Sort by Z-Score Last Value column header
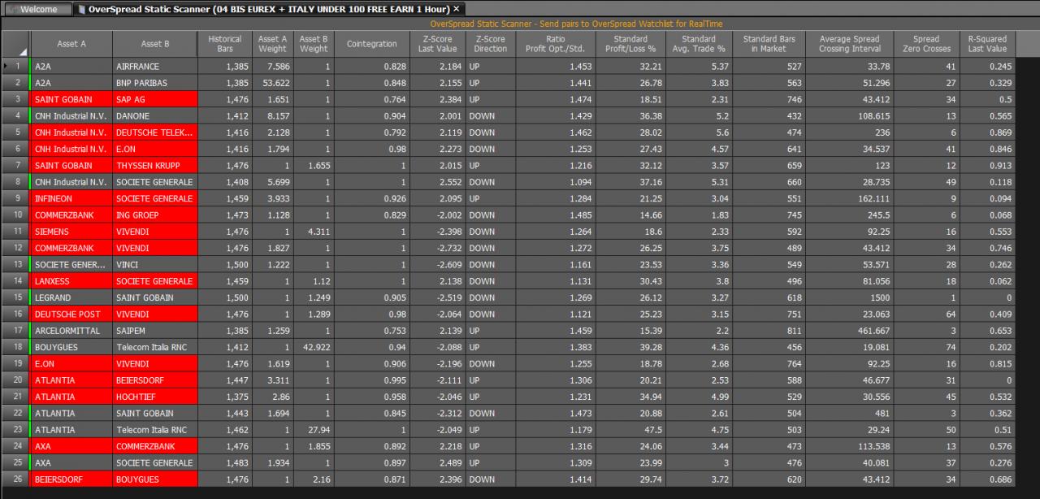 [x=437, y=44]
